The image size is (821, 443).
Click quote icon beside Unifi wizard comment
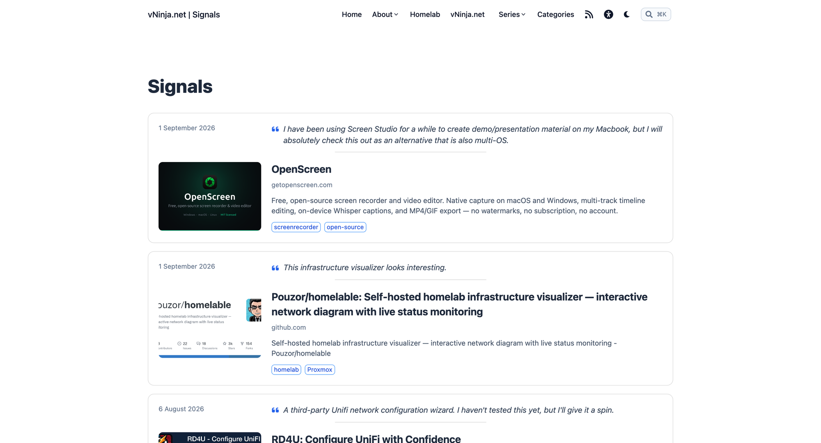click(275, 410)
